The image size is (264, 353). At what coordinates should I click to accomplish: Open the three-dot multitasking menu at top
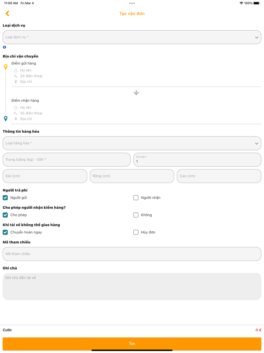pos(132,3)
